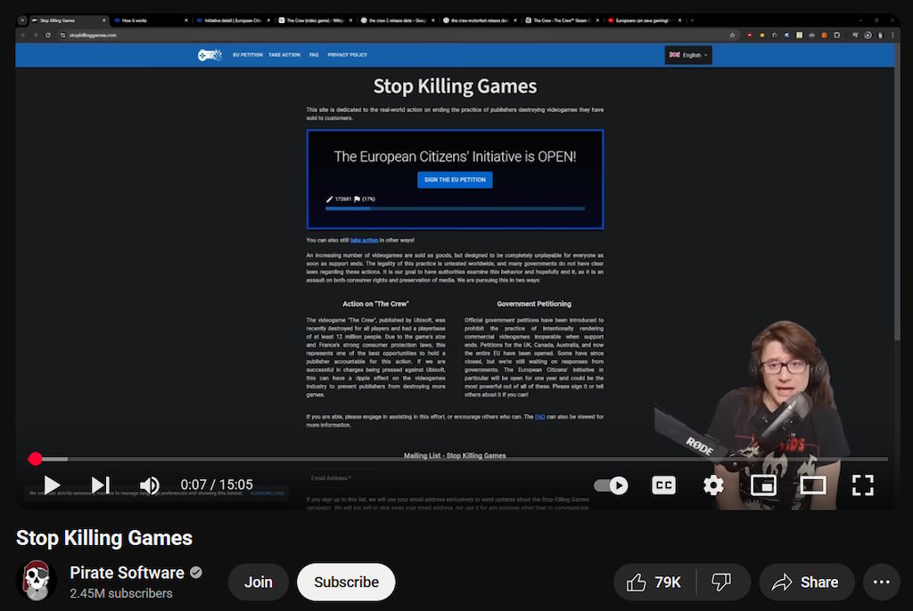This screenshot has width=913, height=611.
Task: Click the Email Address field in the mailing list
Action: (x=342, y=478)
